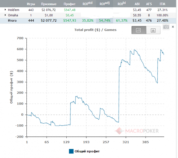178x158 pixels.
Task: Click the $0,45 Omaha profit value
Action: tap(70, 15)
